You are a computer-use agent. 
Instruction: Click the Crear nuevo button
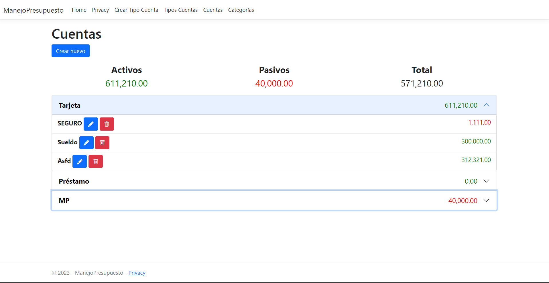click(70, 51)
